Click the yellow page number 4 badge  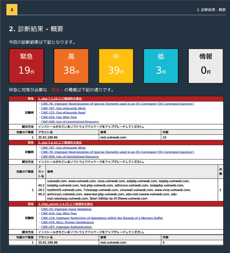tap(12, 9)
